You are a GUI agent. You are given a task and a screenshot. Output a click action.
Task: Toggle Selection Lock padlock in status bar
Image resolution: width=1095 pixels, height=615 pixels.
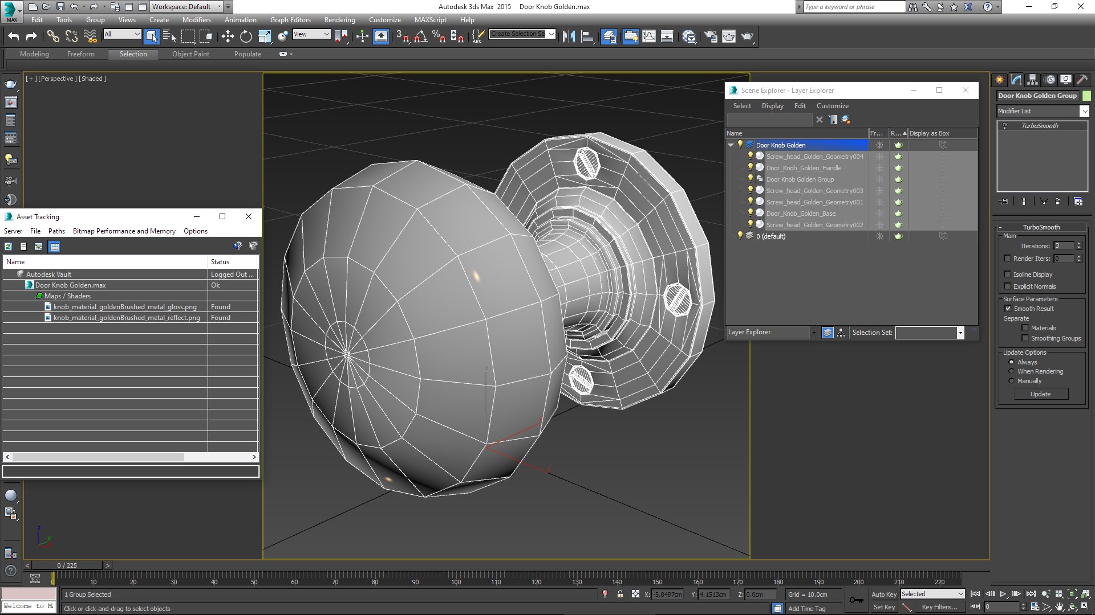point(620,594)
